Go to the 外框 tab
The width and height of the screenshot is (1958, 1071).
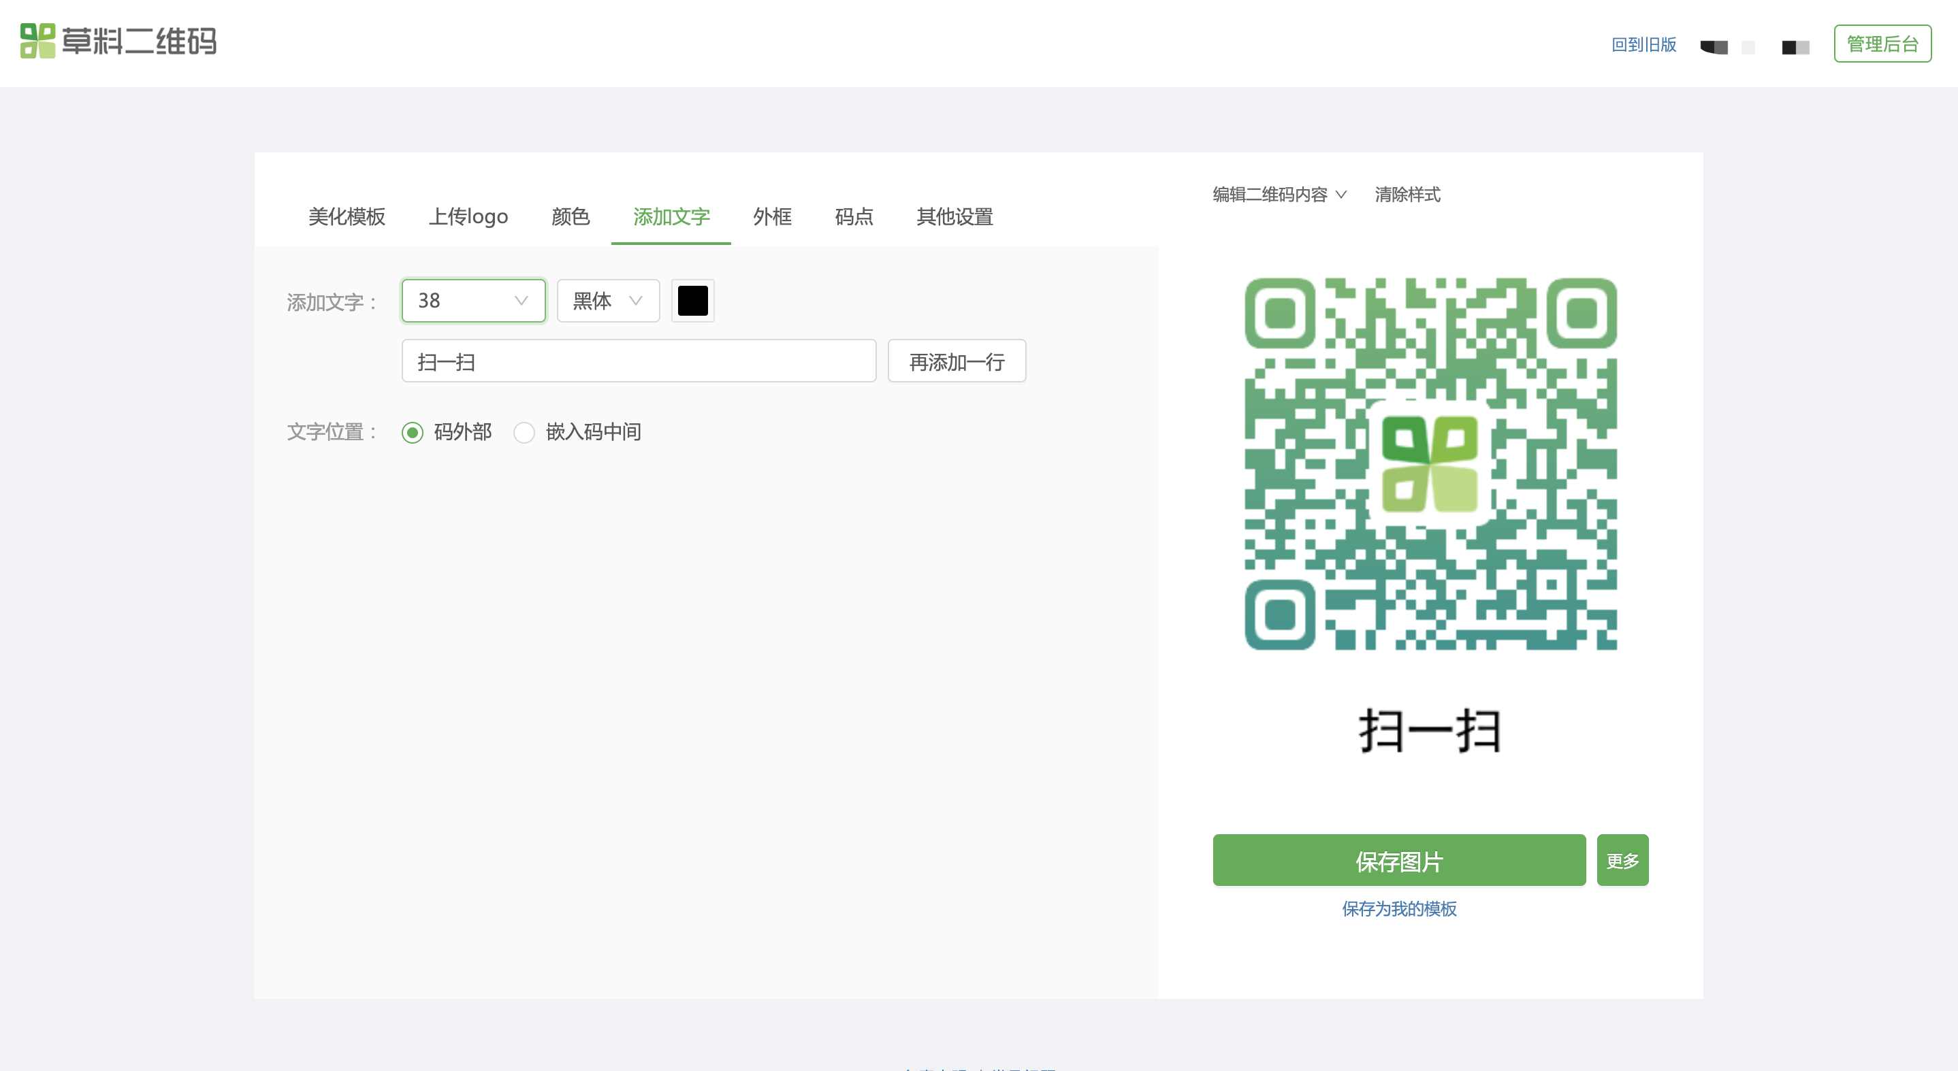pos(772,216)
